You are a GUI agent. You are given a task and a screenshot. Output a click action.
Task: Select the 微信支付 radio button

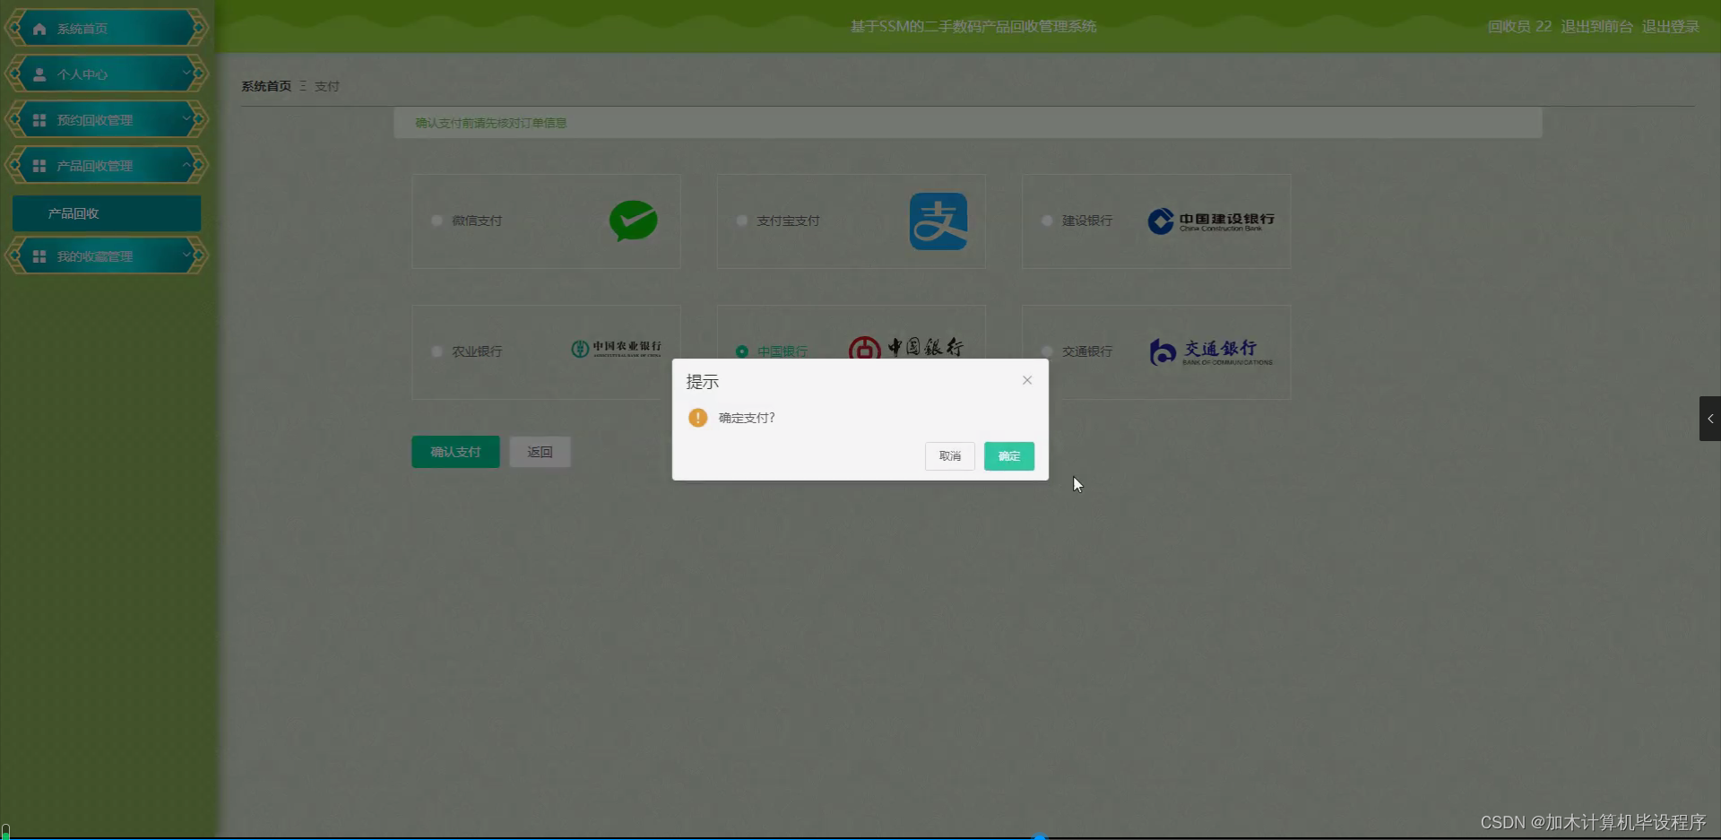pos(437,221)
